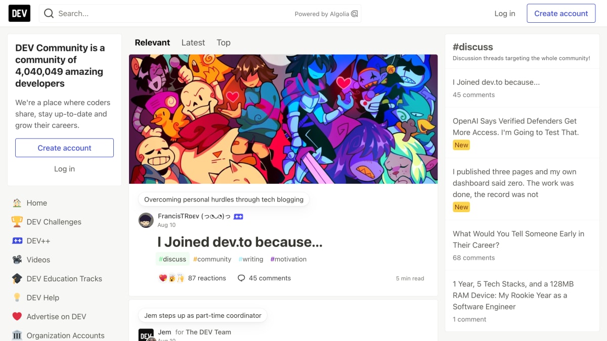Click the reaction emojis on the post
This screenshot has height=341, width=607.
click(171, 278)
